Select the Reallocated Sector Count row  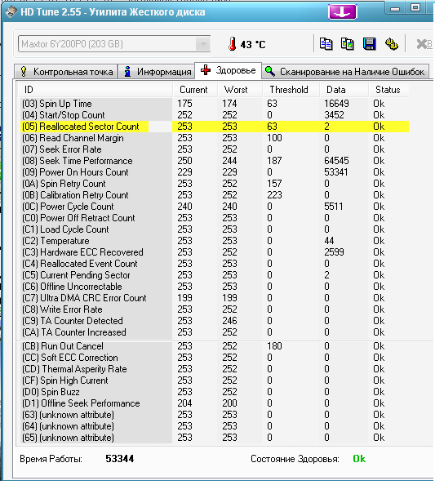[215, 127]
